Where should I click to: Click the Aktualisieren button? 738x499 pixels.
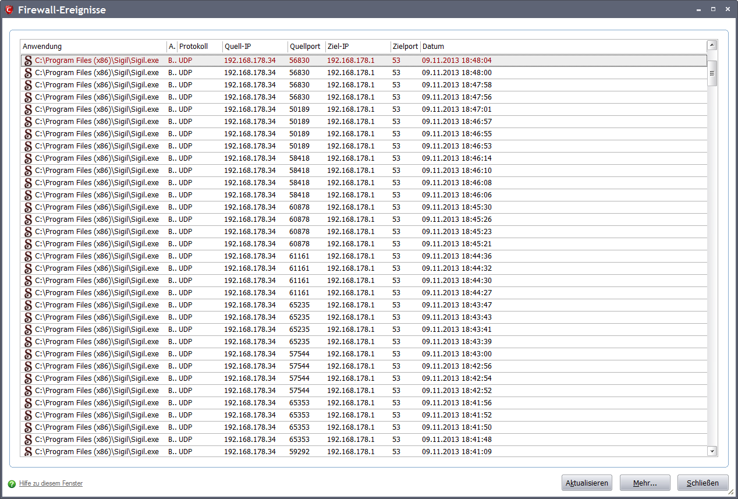click(x=587, y=483)
